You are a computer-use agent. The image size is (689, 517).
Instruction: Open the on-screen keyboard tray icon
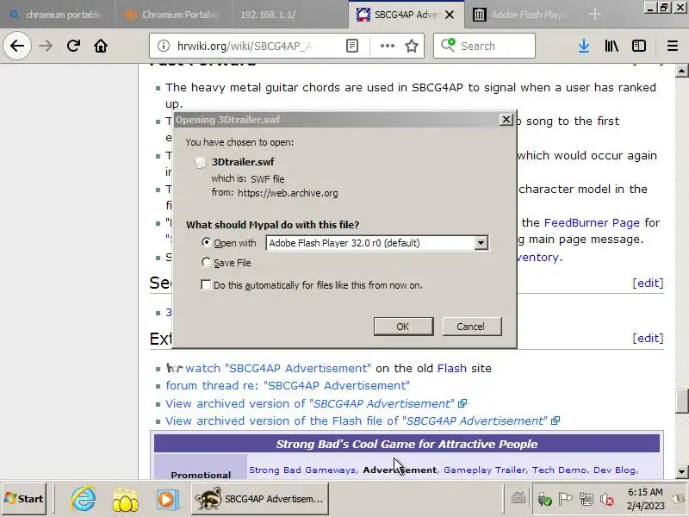coord(518,499)
